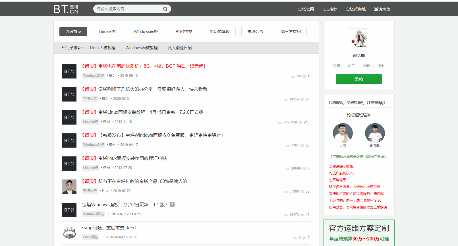458x246 pixels.
Task: Open IDC推荐 in top navigation
Action: pos(330,9)
